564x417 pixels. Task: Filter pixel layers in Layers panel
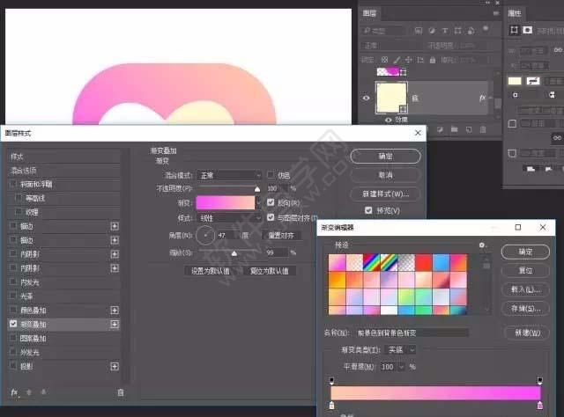(419, 31)
